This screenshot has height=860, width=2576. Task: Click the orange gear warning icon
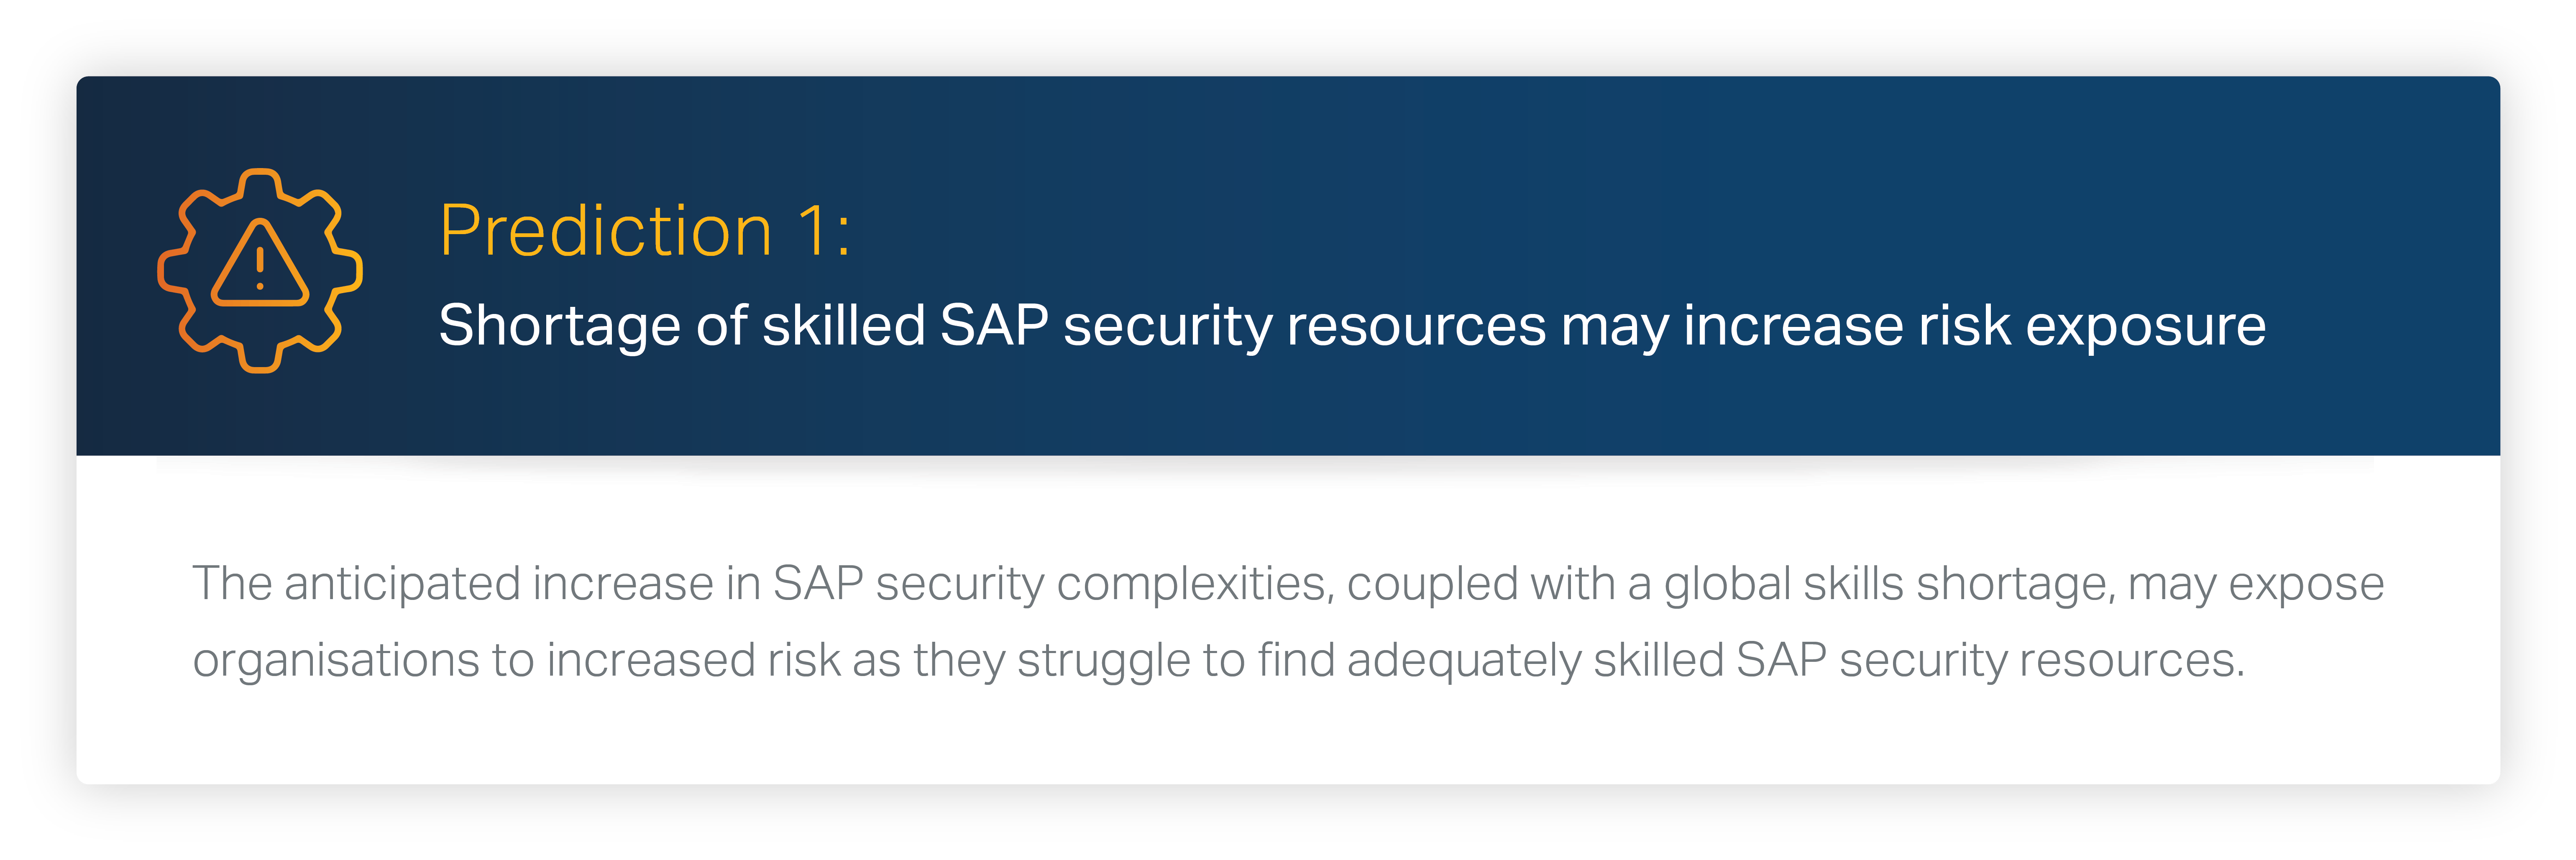tap(260, 271)
